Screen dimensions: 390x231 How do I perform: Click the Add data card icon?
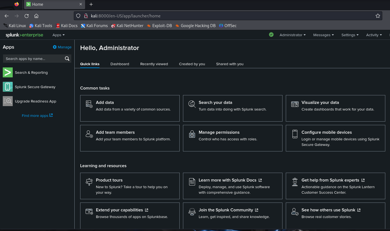89,104
